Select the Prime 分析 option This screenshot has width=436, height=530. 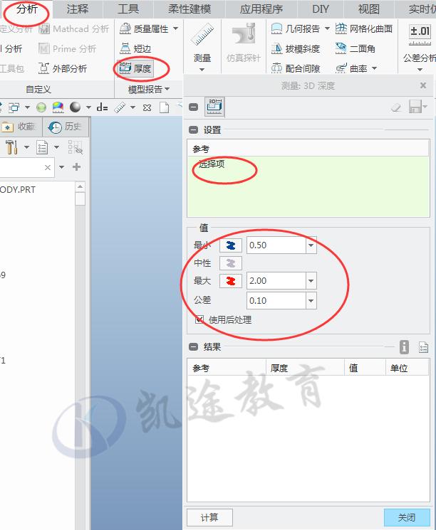(x=68, y=48)
